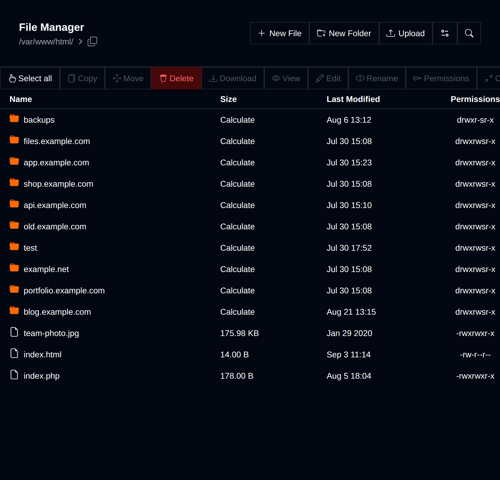
Task: Click Calculate for api.example.com
Action: pyautogui.click(x=238, y=205)
